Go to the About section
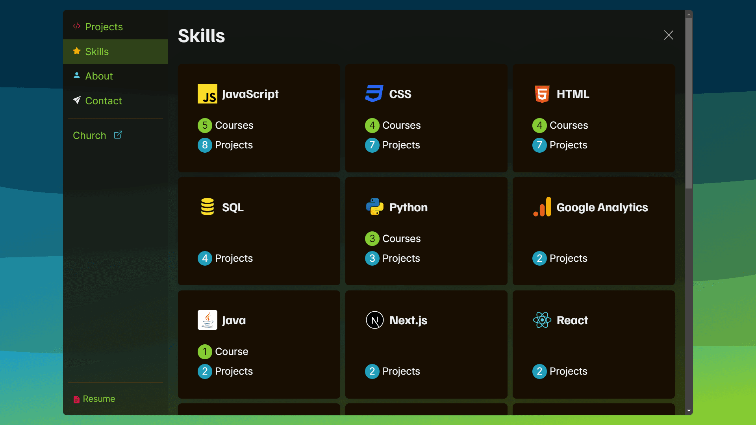 pos(115,76)
